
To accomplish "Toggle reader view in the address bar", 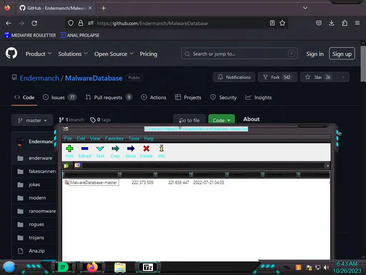I will click(272, 23).
